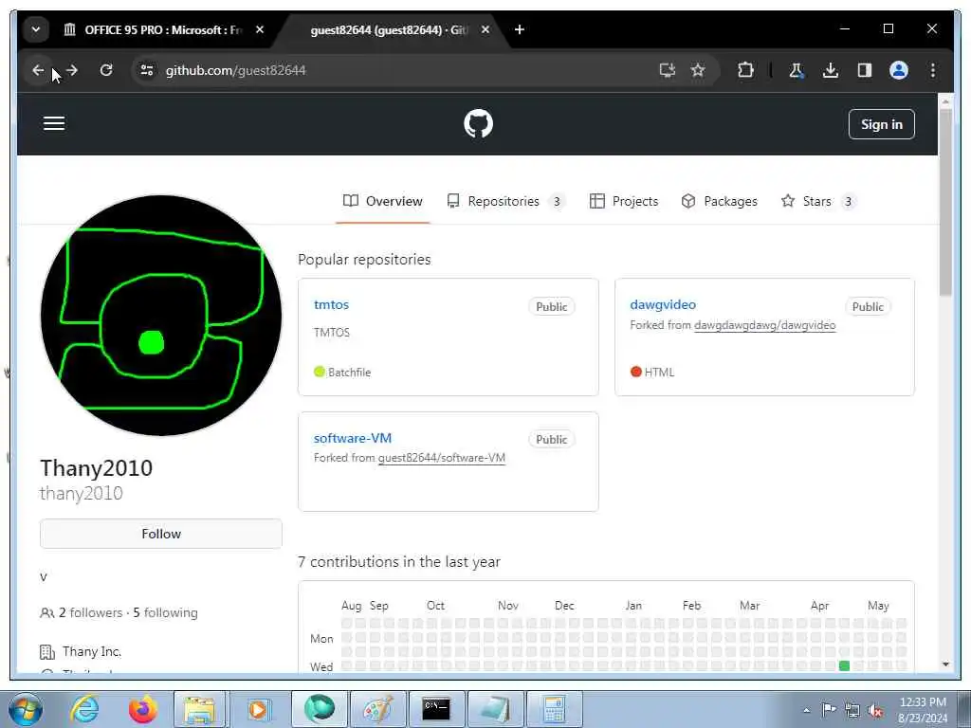971x728 pixels.
Task: Toggle the browser side panel
Action: coord(865,70)
